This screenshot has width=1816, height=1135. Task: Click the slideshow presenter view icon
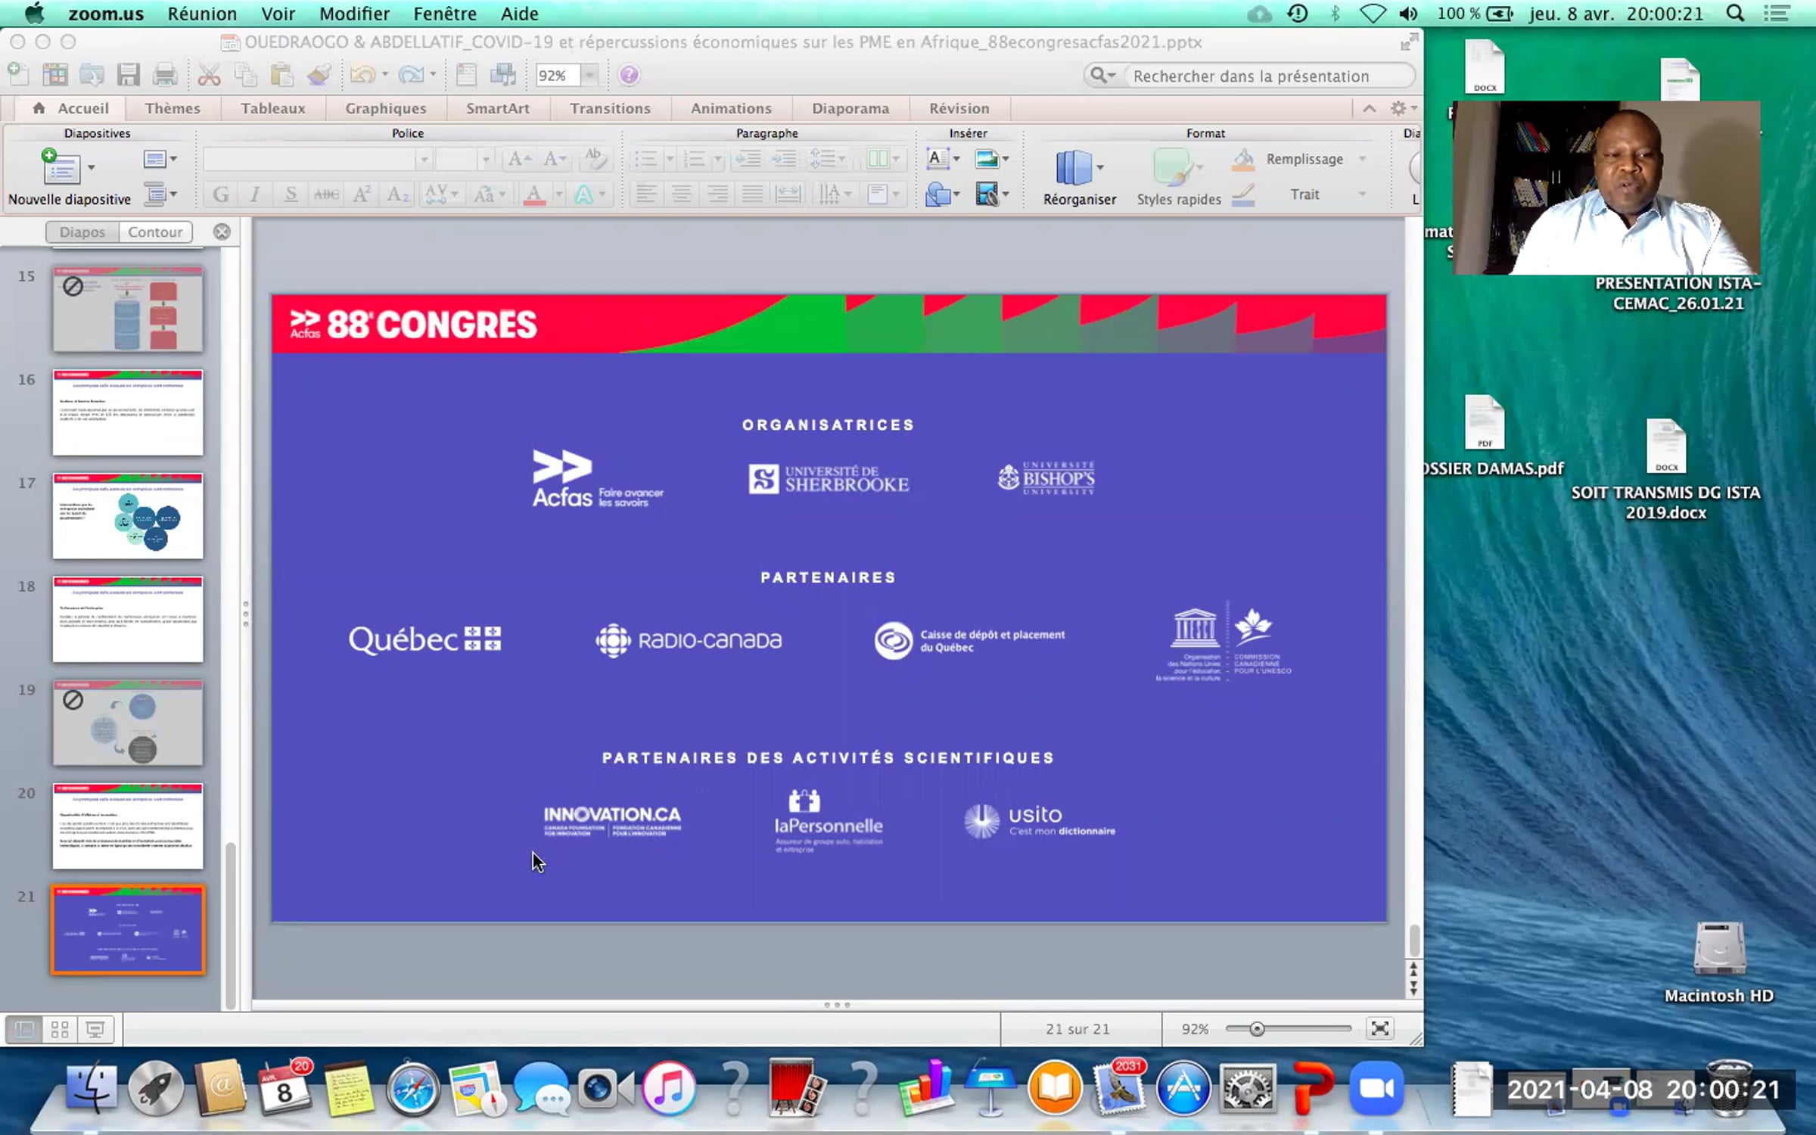pyautogui.click(x=95, y=1029)
